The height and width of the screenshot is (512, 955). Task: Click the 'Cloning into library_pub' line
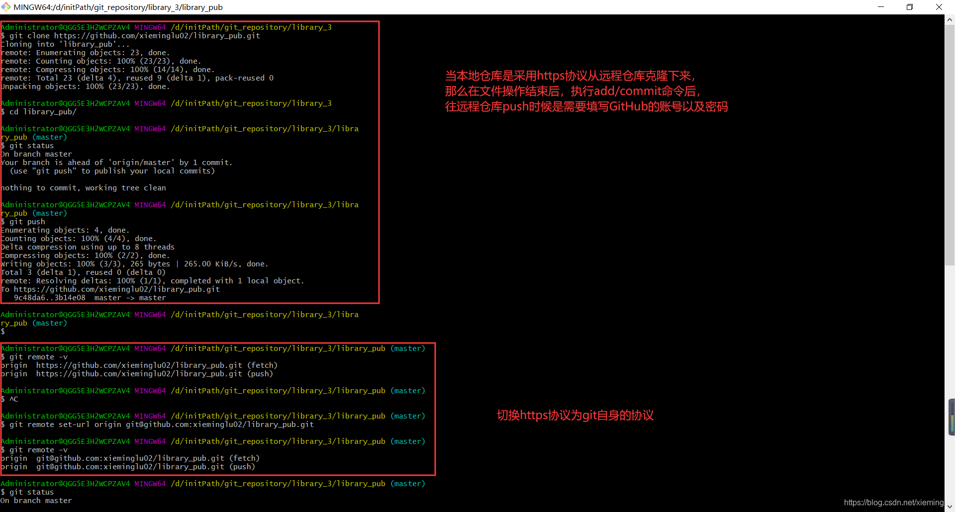65,44
